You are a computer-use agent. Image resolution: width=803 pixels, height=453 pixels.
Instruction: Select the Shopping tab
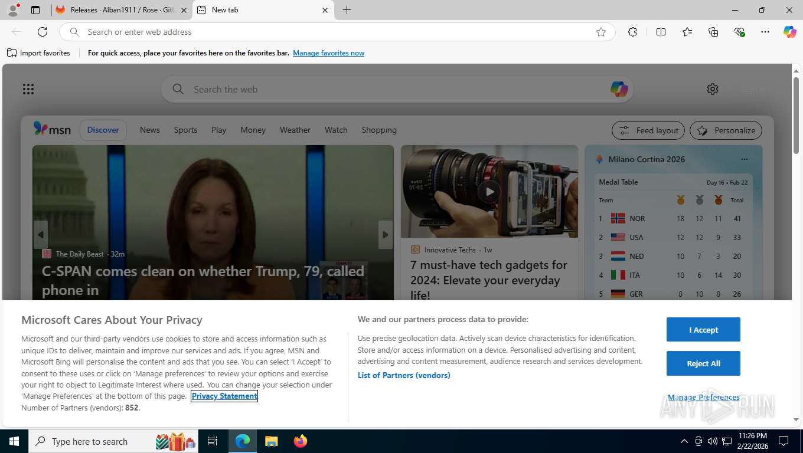(379, 130)
